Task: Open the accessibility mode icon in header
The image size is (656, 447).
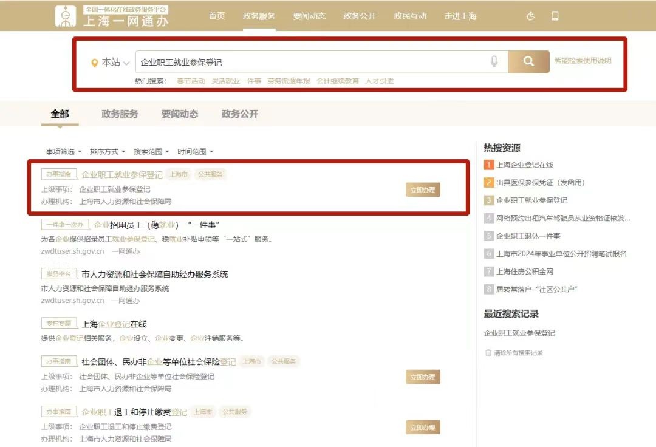Action: pos(530,16)
